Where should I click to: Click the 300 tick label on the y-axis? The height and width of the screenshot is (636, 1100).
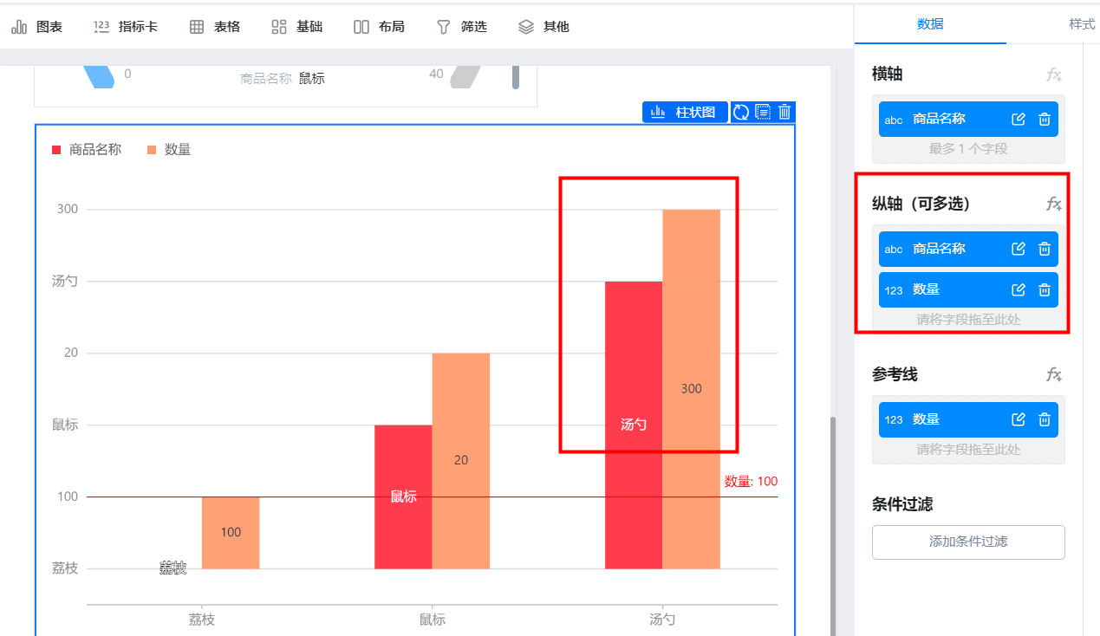(68, 209)
